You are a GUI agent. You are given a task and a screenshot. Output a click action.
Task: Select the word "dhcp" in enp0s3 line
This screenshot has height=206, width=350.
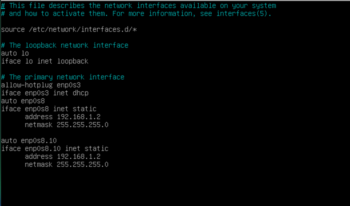coord(80,93)
